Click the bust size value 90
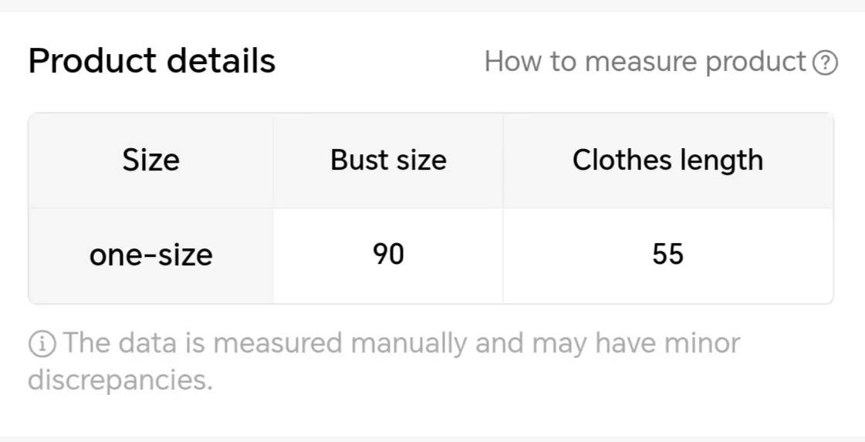The image size is (865, 442). (x=388, y=255)
